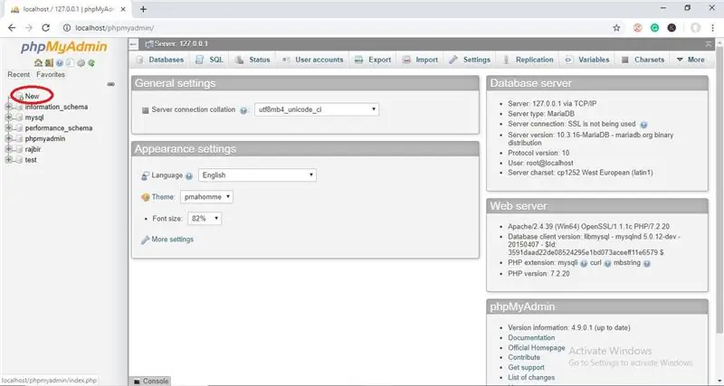Expand the test database node
Viewport: 724px width, 386px height.
coord(8,160)
